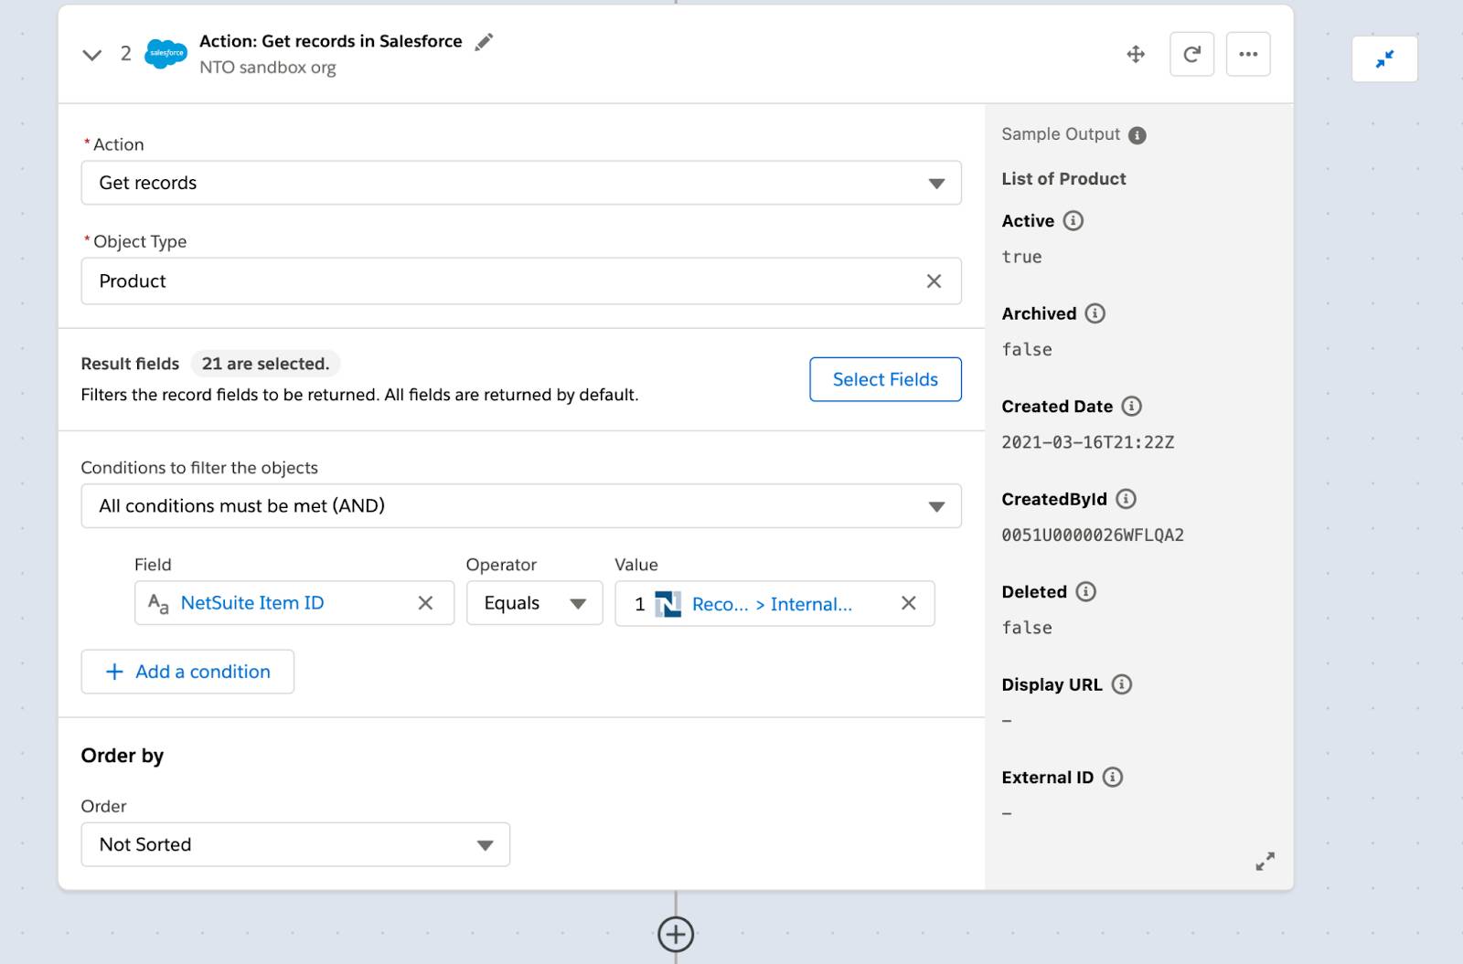The width and height of the screenshot is (1463, 964).
Task: Click the step title Action: Get records in Salesforce
Action: click(x=331, y=41)
